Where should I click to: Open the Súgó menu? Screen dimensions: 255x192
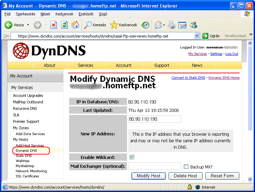(x=103, y=14)
